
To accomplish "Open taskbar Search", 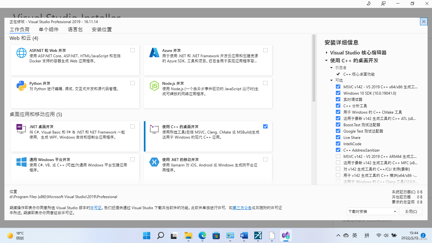I will tap(160, 235).
